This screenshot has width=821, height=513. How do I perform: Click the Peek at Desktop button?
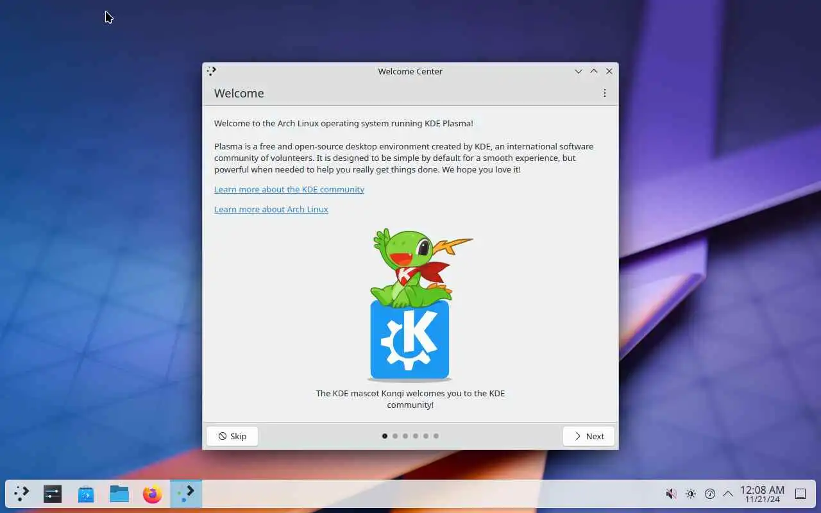point(800,494)
